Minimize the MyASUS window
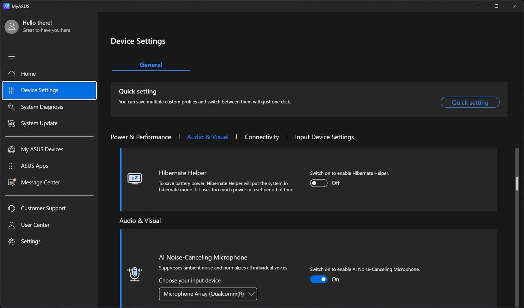 (x=478, y=6)
